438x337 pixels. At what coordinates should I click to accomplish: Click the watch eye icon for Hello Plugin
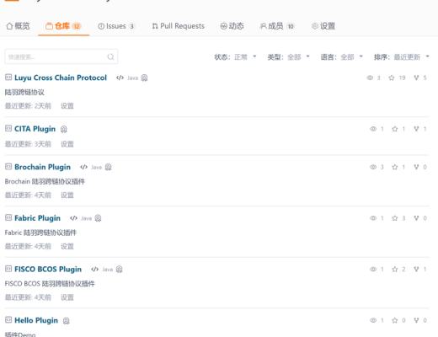pyautogui.click(x=373, y=320)
